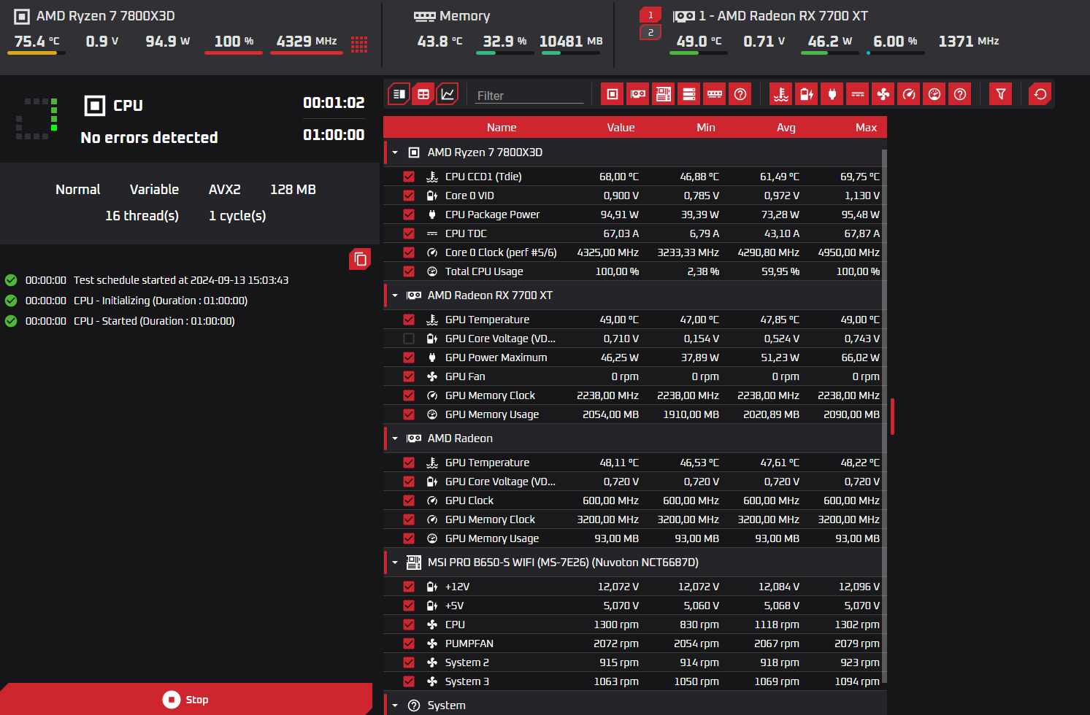Open the per-core grid icon beside 4329 MHz
The height and width of the screenshot is (715, 1090).
(x=359, y=44)
